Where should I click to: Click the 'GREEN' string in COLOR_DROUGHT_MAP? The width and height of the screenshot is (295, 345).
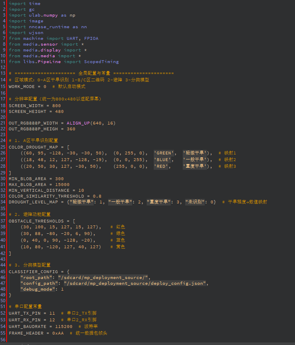(164, 153)
